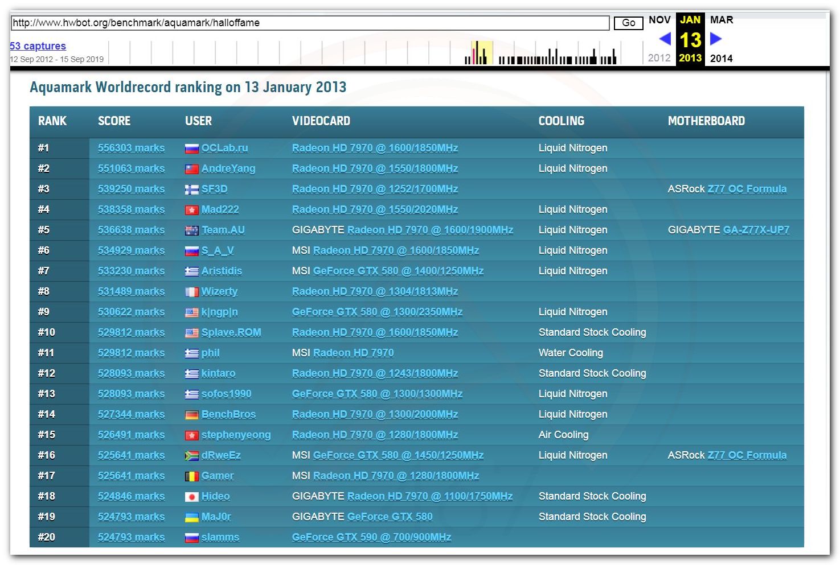
Task: Open the 524846 marks score
Action: click(x=131, y=496)
